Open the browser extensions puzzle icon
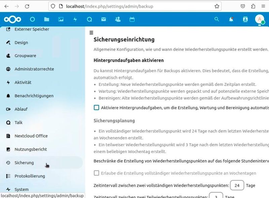This screenshot has width=269, height=198. 253,6
